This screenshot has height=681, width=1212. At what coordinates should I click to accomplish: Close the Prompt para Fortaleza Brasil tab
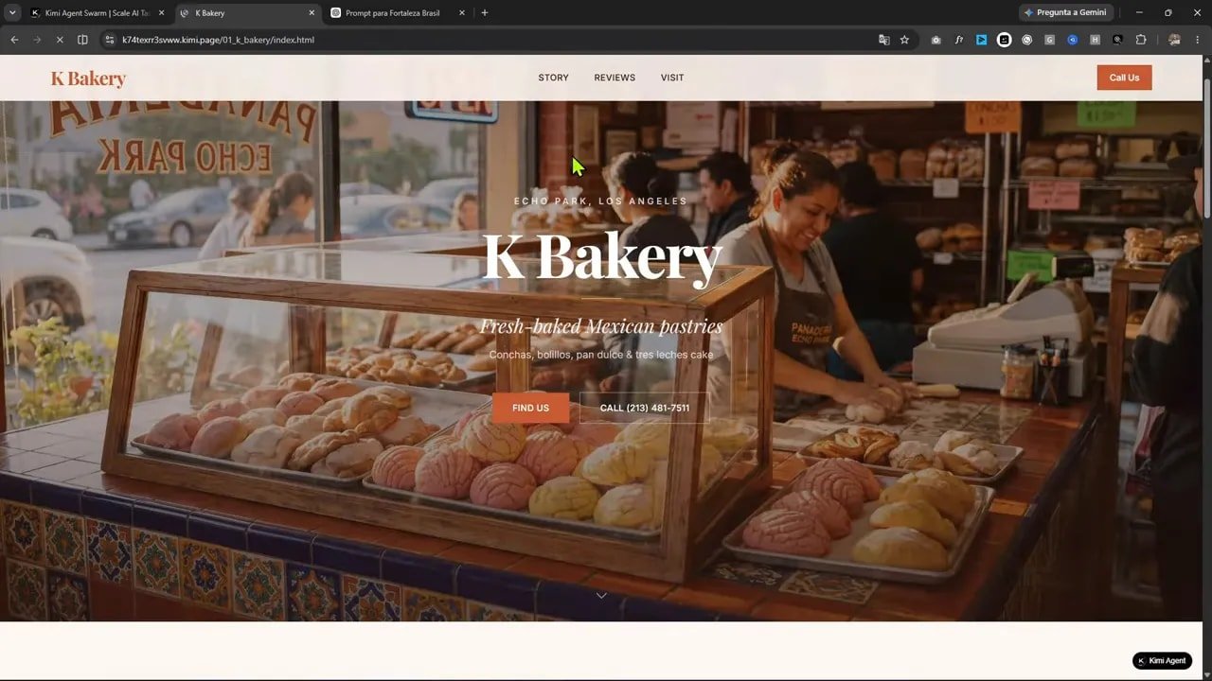[x=462, y=13]
